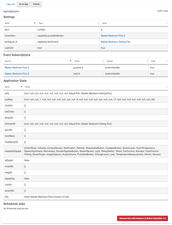Image resolution: width=172 pixels, height=225 pixels.
Task: Open Pico 2 source for held.3 event
Action: [x=17, y=74]
